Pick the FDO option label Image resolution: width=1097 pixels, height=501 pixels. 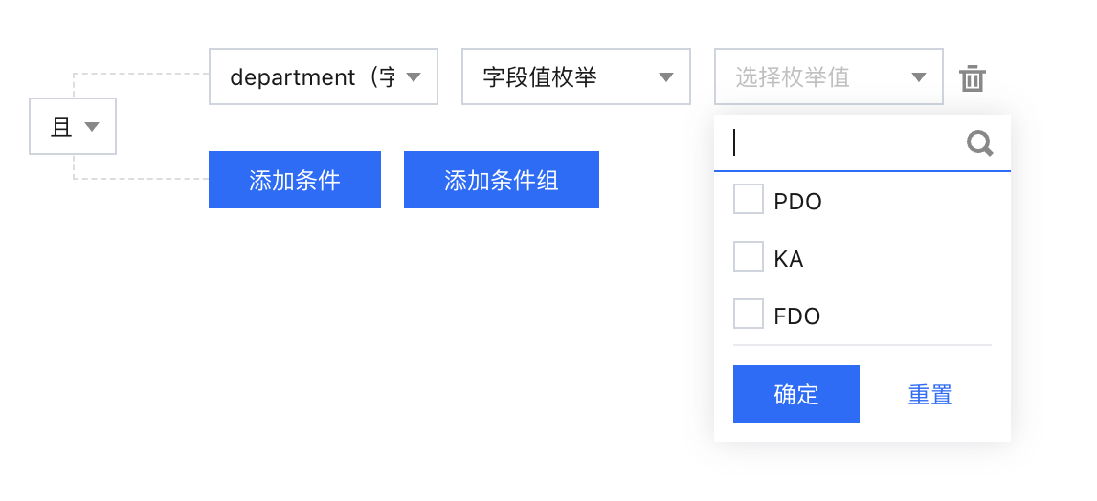pyautogui.click(x=796, y=316)
